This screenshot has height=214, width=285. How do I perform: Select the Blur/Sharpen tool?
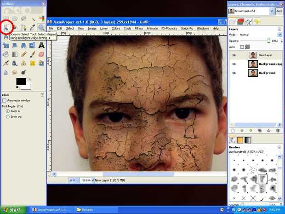coord(6,72)
